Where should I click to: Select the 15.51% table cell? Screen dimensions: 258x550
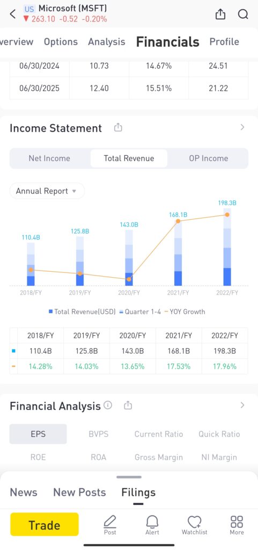click(x=159, y=88)
